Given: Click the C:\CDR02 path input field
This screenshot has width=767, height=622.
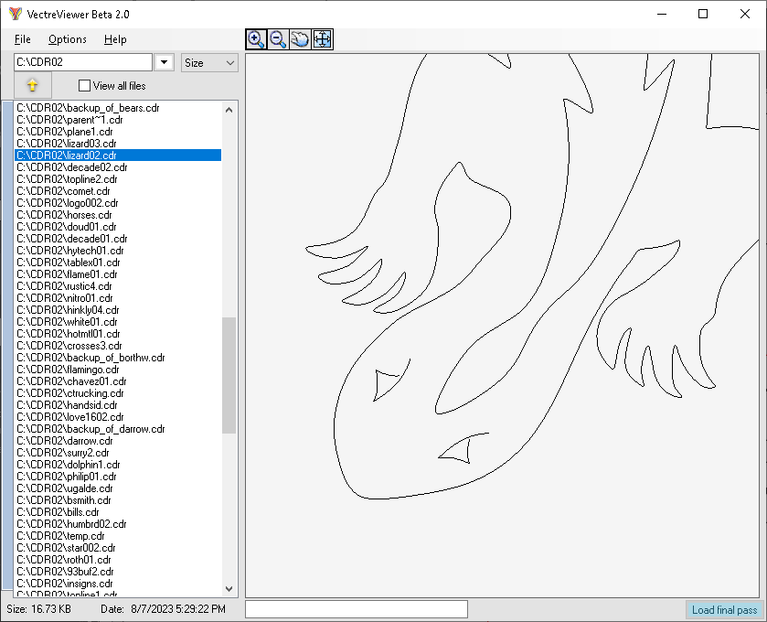Looking at the screenshot, I should click(x=83, y=62).
